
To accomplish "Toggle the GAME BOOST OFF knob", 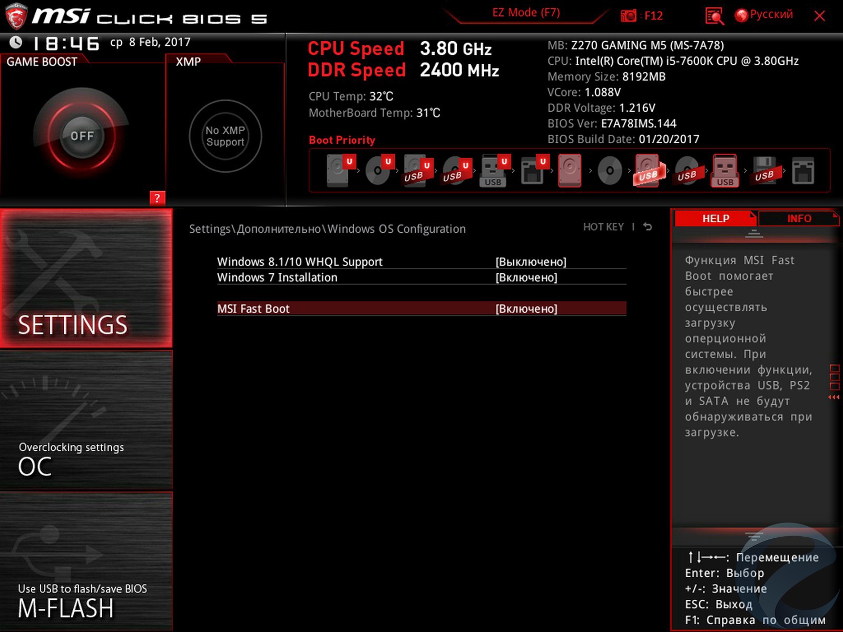I will coord(82,136).
